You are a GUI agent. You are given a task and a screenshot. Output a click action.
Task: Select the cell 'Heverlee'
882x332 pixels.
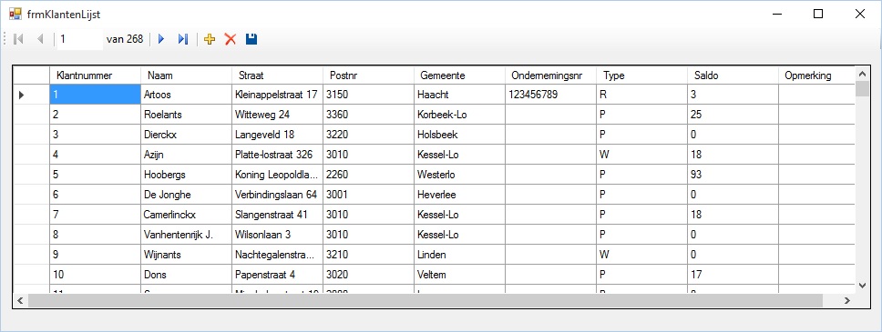[459, 195]
